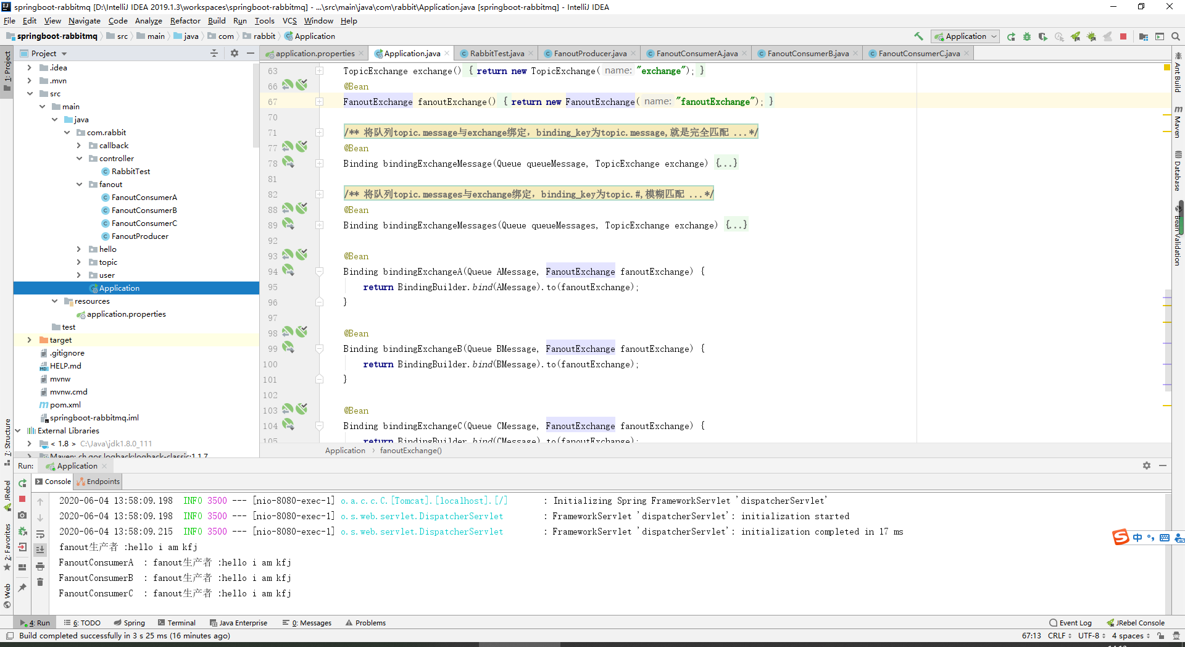Stop the running Application with red square
This screenshot has height=647, width=1185.
[1123, 36]
